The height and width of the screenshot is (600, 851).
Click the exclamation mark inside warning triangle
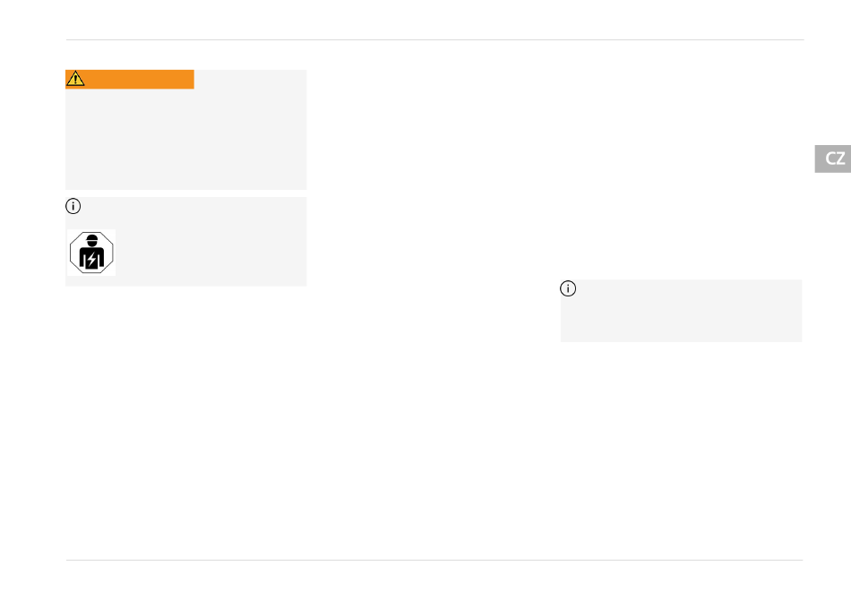pos(75,81)
